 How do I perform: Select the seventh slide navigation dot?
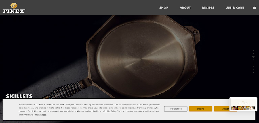[253, 69]
